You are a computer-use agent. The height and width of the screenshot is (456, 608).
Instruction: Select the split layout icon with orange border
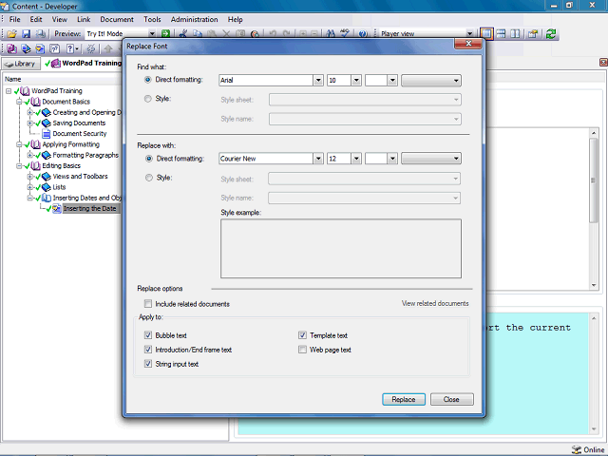486,34
